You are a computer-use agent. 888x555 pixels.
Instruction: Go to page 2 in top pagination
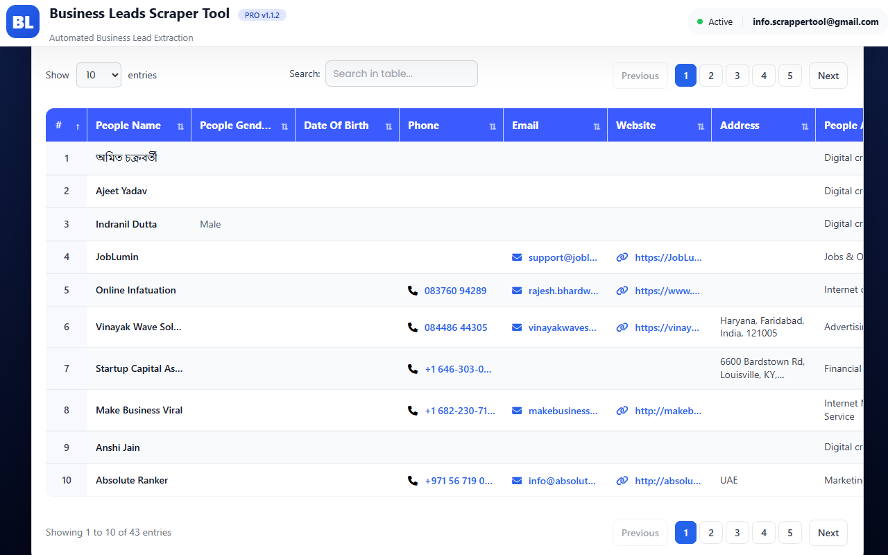(711, 76)
